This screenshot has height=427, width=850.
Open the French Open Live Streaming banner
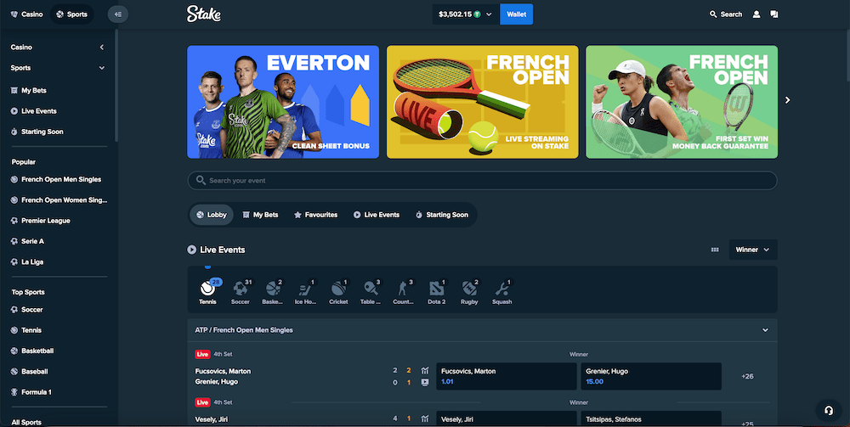pos(483,102)
